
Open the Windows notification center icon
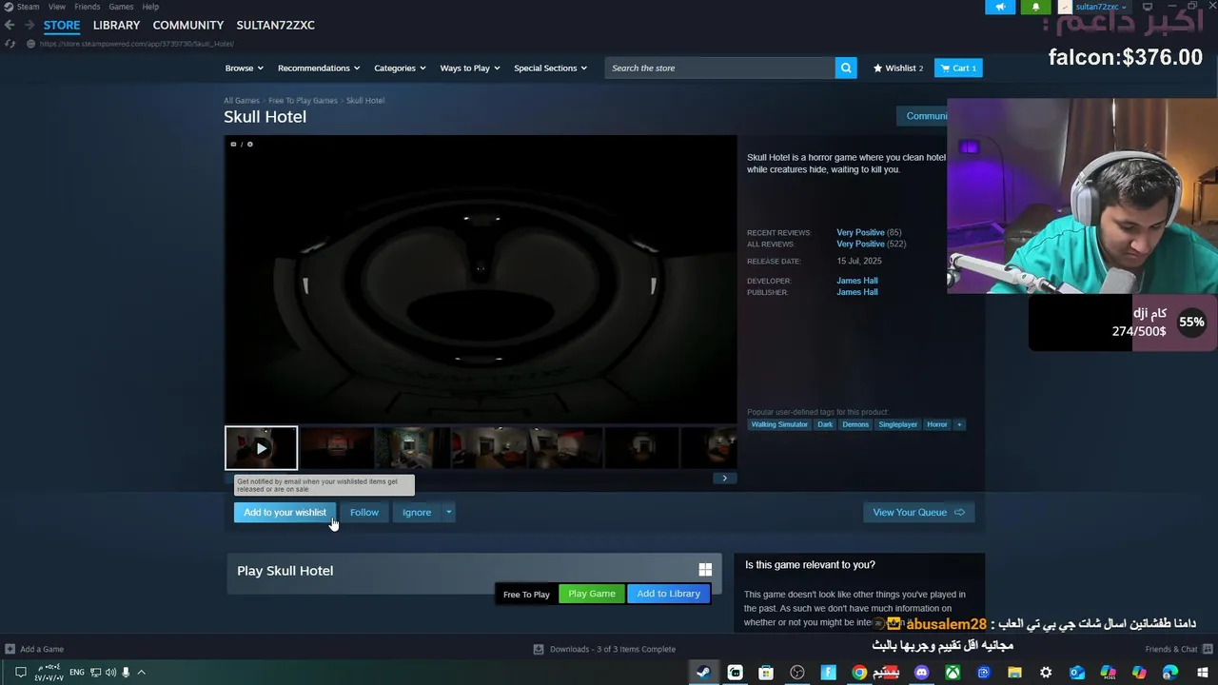click(x=21, y=673)
